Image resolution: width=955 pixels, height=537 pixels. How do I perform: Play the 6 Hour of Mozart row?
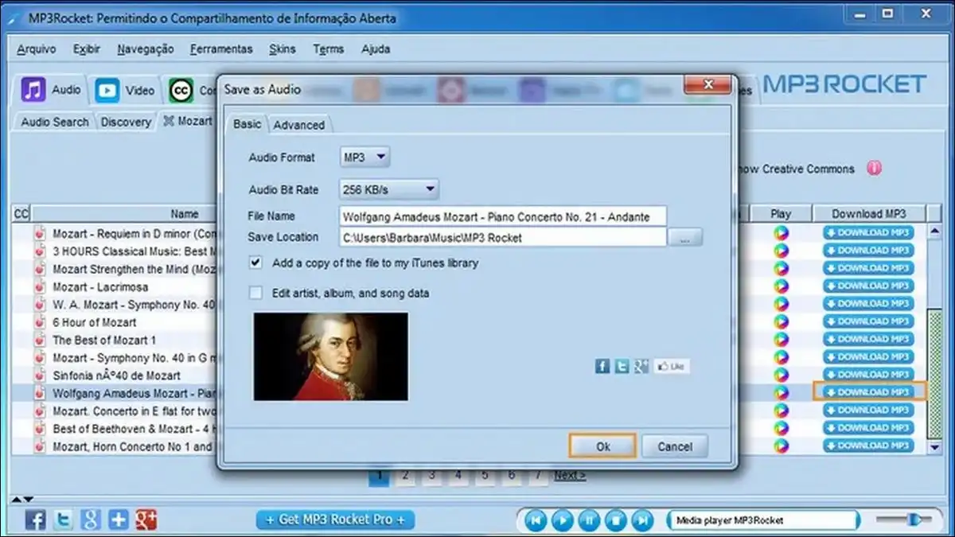tap(781, 321)
